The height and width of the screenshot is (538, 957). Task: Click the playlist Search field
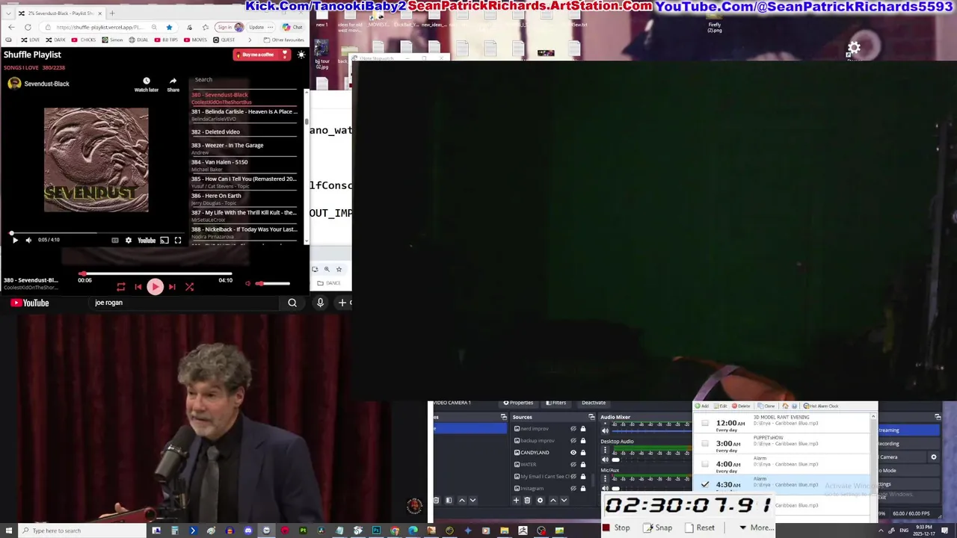click(245, 79)
